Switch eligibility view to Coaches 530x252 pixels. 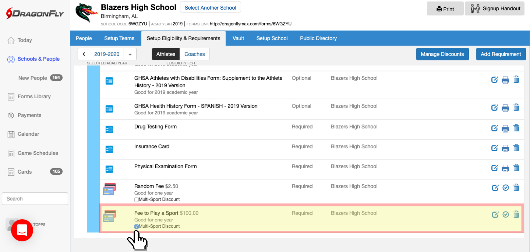[194, 54]
